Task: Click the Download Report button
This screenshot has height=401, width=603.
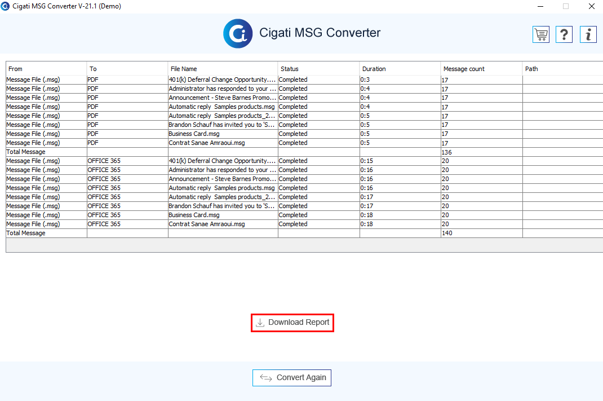Action: click(x=292, y=323)
